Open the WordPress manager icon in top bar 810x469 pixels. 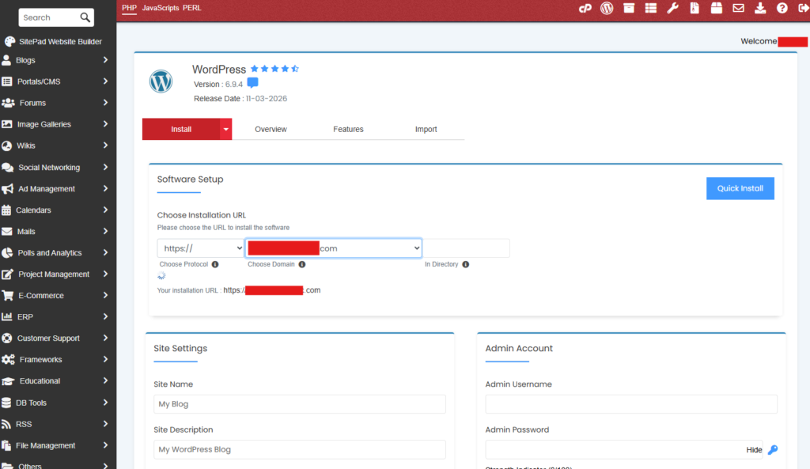click(x=607, y=9)
